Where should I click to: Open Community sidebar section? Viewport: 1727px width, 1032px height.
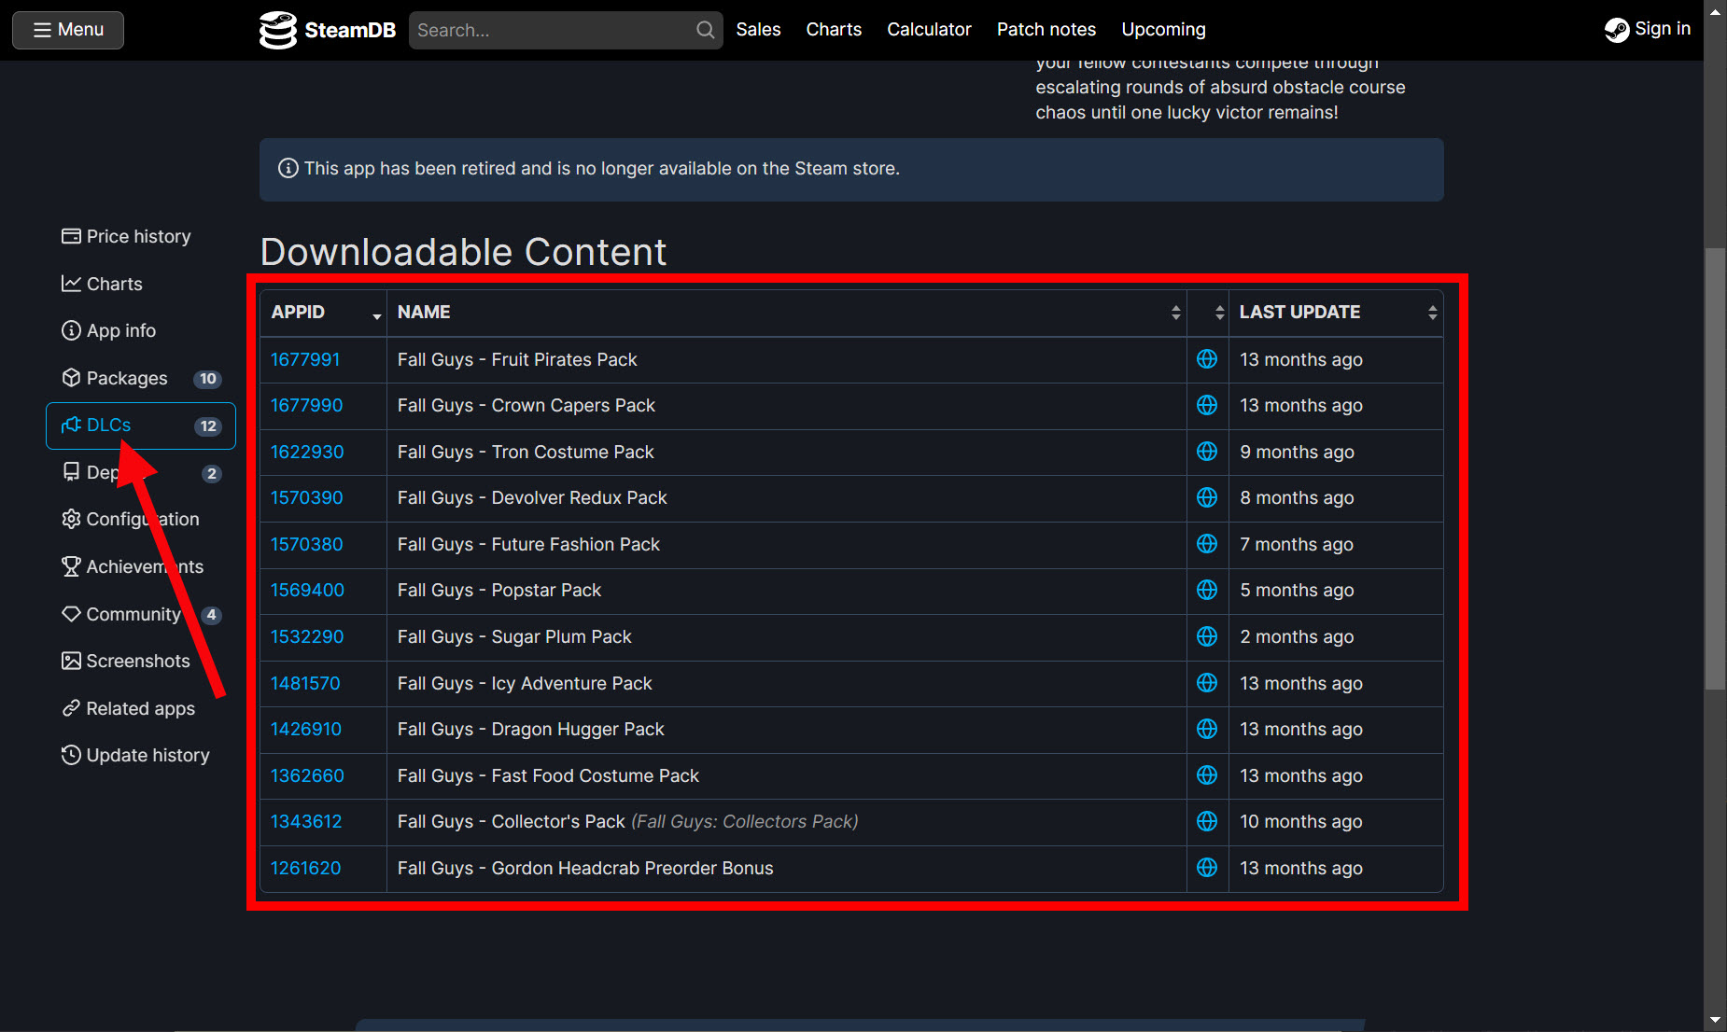click(x=140, y=614)
